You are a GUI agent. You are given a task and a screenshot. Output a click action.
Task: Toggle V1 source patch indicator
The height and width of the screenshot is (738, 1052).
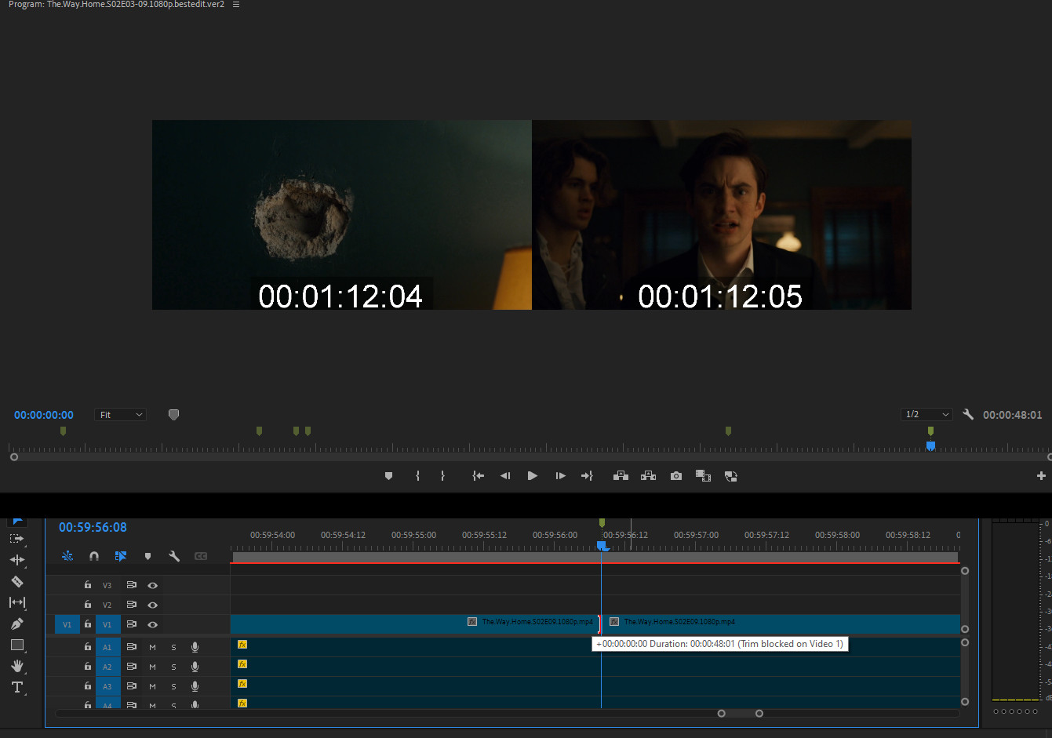pos(67,625)
